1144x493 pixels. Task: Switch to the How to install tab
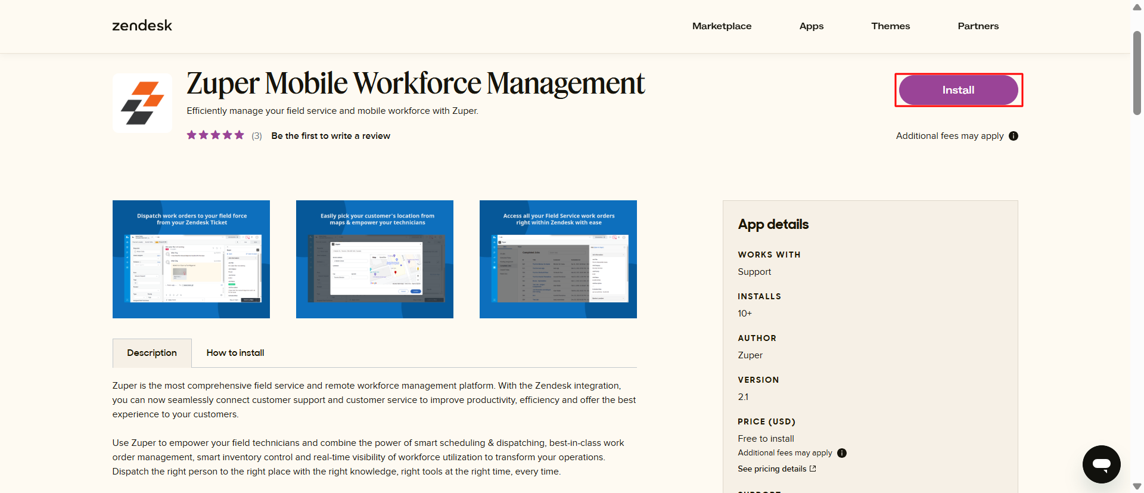[x=235, y=353]
